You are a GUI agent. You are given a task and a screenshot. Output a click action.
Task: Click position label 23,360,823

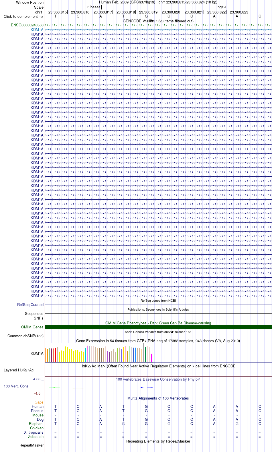[x=239, y=12]
